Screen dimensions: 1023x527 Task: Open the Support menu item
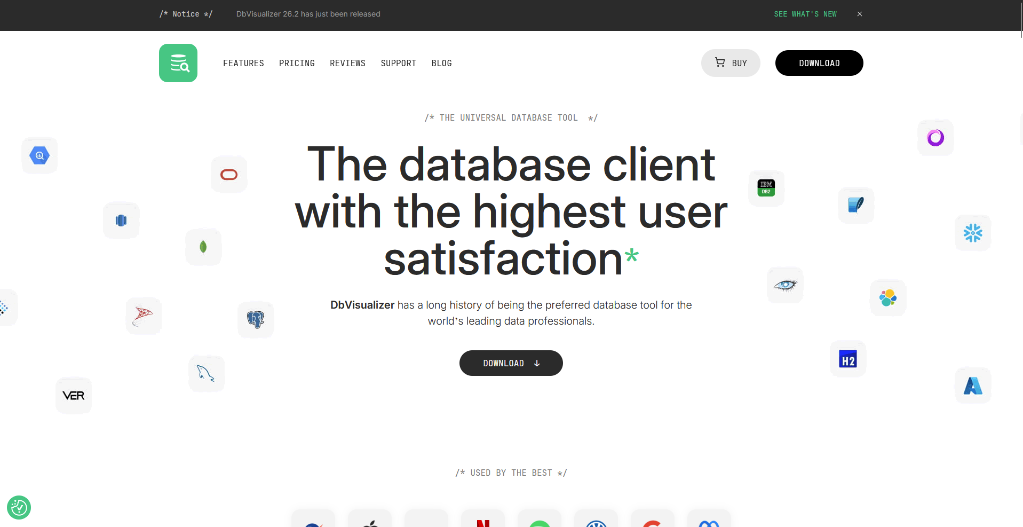click(x=398, y=63)
